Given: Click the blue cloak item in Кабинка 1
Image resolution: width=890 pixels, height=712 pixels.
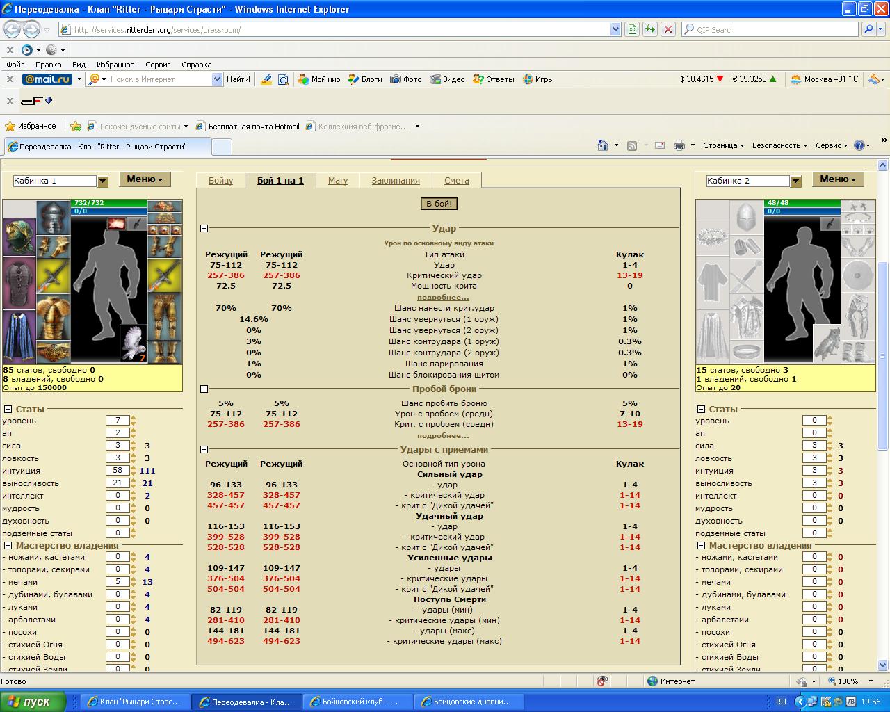Looking at the screenshot, I should [x=19, y=336].
